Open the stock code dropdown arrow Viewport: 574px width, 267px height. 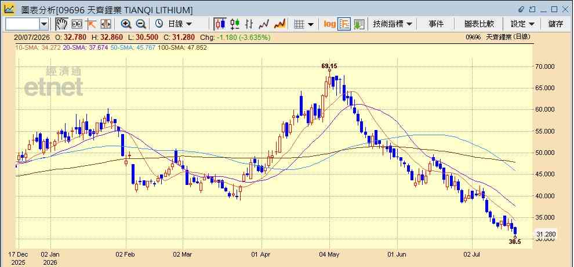click(x=43, y=24)
